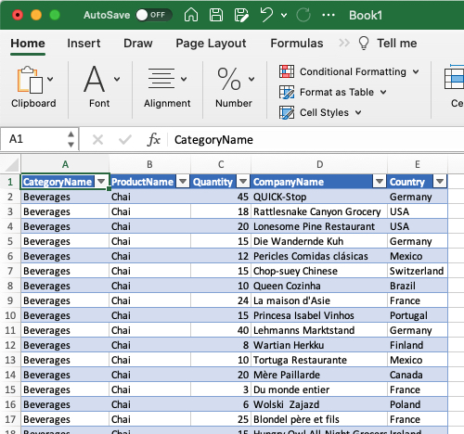Click the Font letter A icon
Viewport: 464px width, 434px height.
tap(95, 79)
